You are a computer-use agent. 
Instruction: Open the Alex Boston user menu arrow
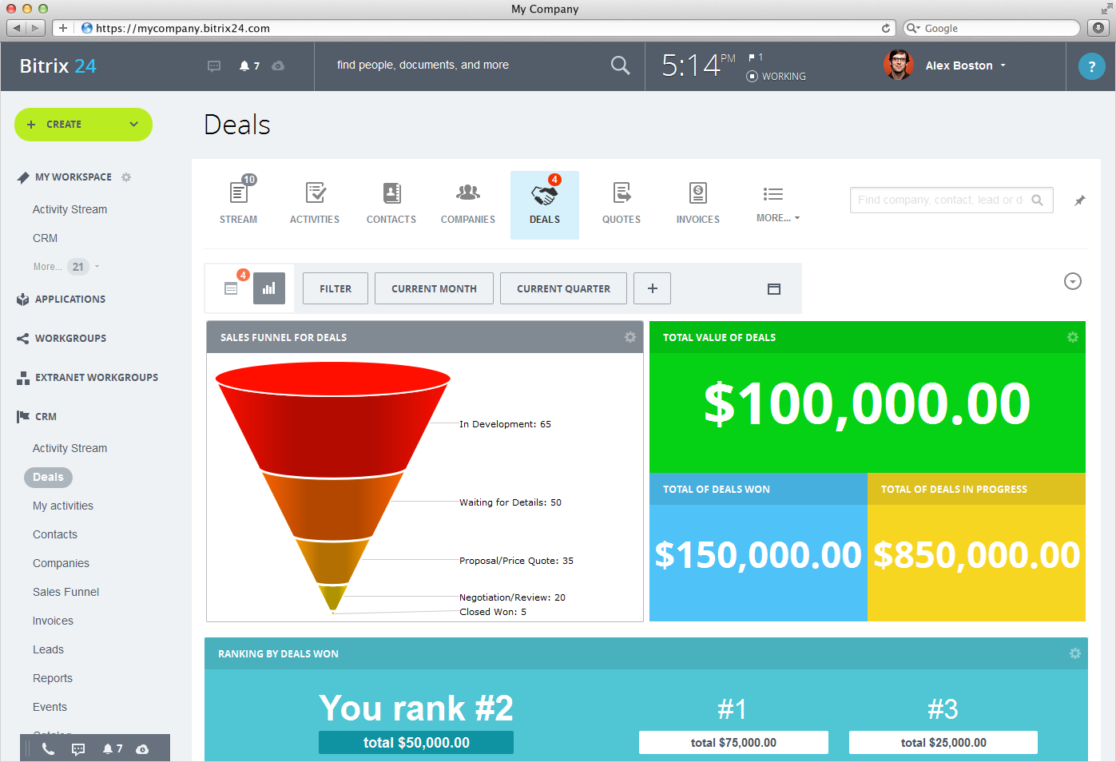1003,65
